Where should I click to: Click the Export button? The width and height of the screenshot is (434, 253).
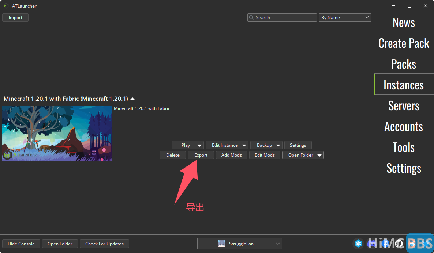click(x=201, y=155)
